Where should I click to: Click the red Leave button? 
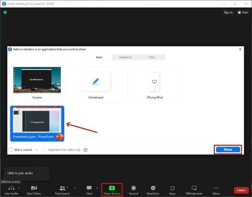[241, 190]
